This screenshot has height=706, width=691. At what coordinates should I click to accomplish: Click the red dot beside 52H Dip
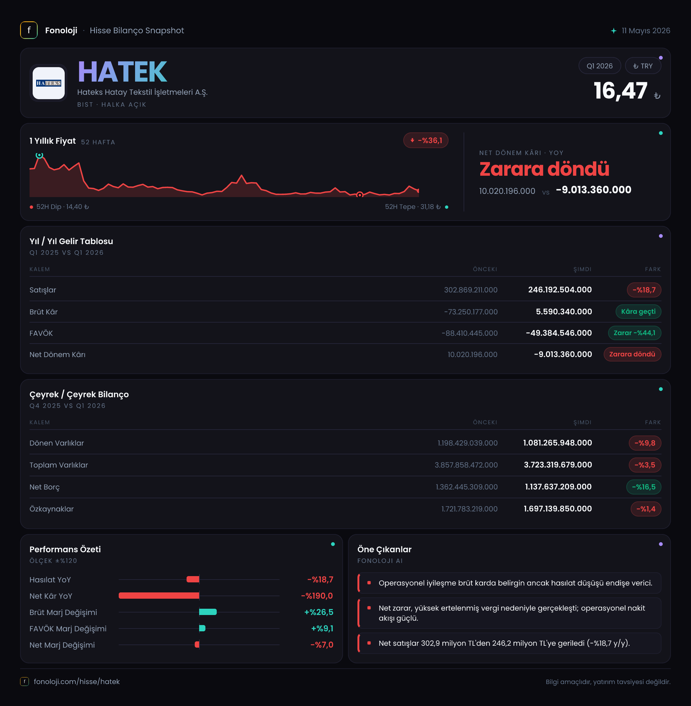coord(32,207)
